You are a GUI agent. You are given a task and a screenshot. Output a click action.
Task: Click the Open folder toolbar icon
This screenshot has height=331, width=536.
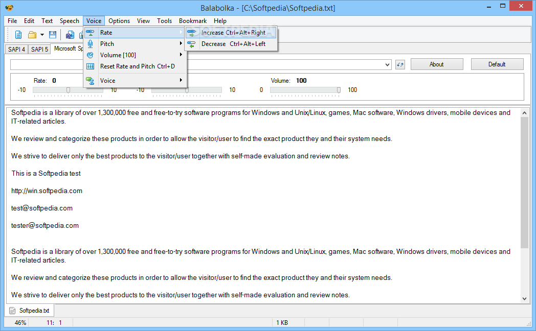(32, 34)
